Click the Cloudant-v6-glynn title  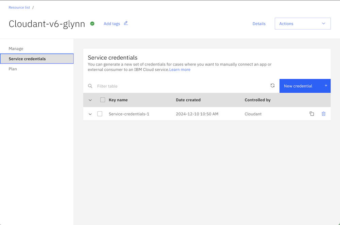[x=47, y=24]
